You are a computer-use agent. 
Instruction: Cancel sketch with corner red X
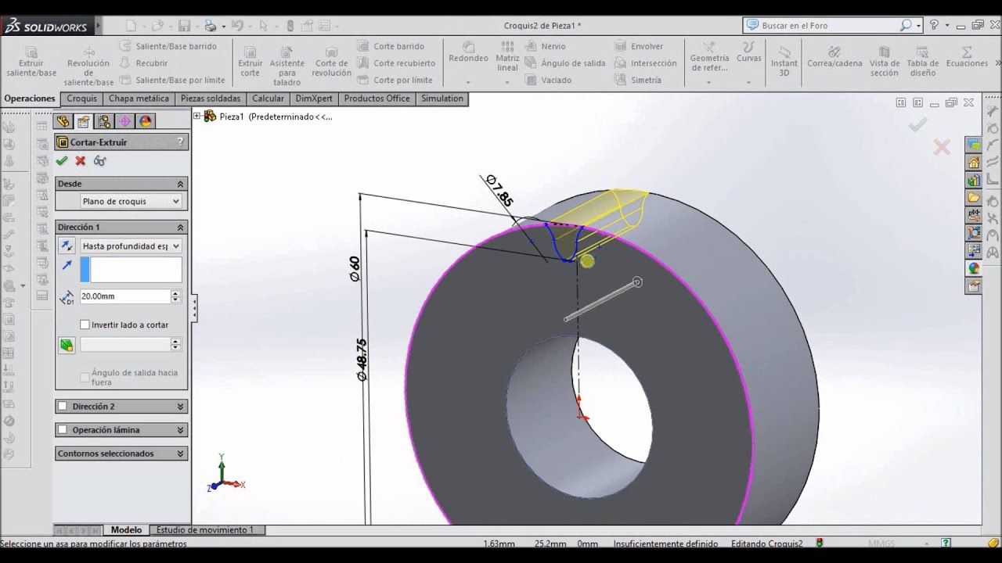[941, 147]
